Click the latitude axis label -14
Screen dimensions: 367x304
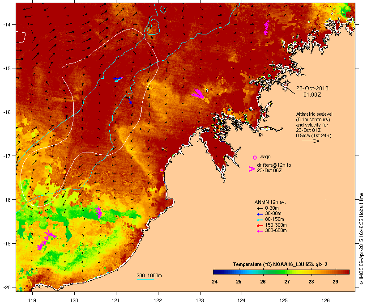point(7,24)
